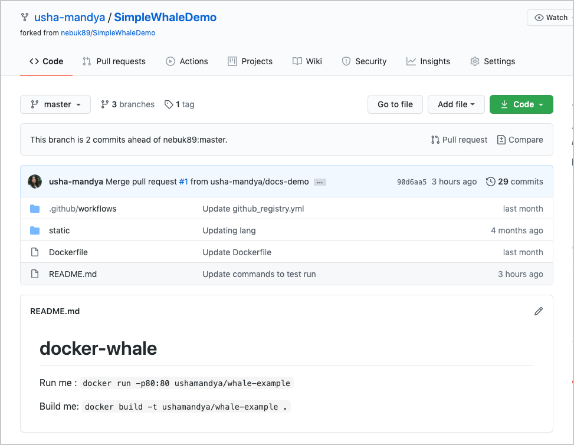Open the Add file dropdown

click(456, 104)
